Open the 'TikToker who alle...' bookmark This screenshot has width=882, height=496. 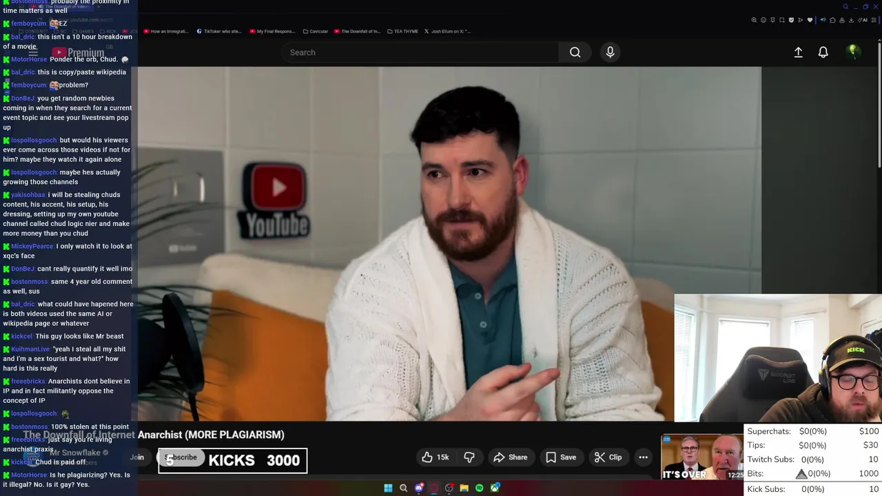tap(219, 31)
